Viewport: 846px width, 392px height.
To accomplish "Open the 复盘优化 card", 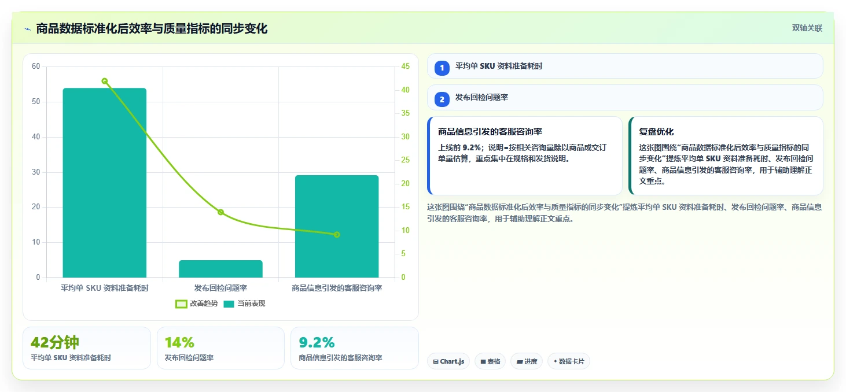I will (x=726, y=156).
